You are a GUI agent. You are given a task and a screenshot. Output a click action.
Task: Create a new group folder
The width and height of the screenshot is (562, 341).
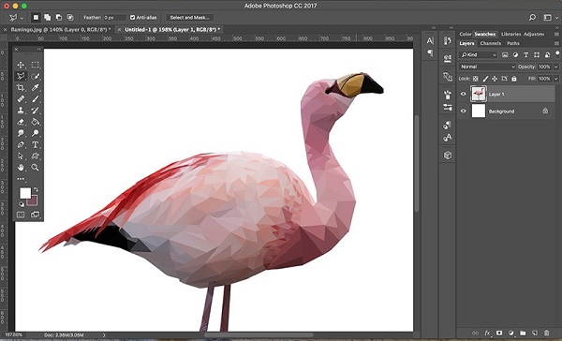click(523, 334)
